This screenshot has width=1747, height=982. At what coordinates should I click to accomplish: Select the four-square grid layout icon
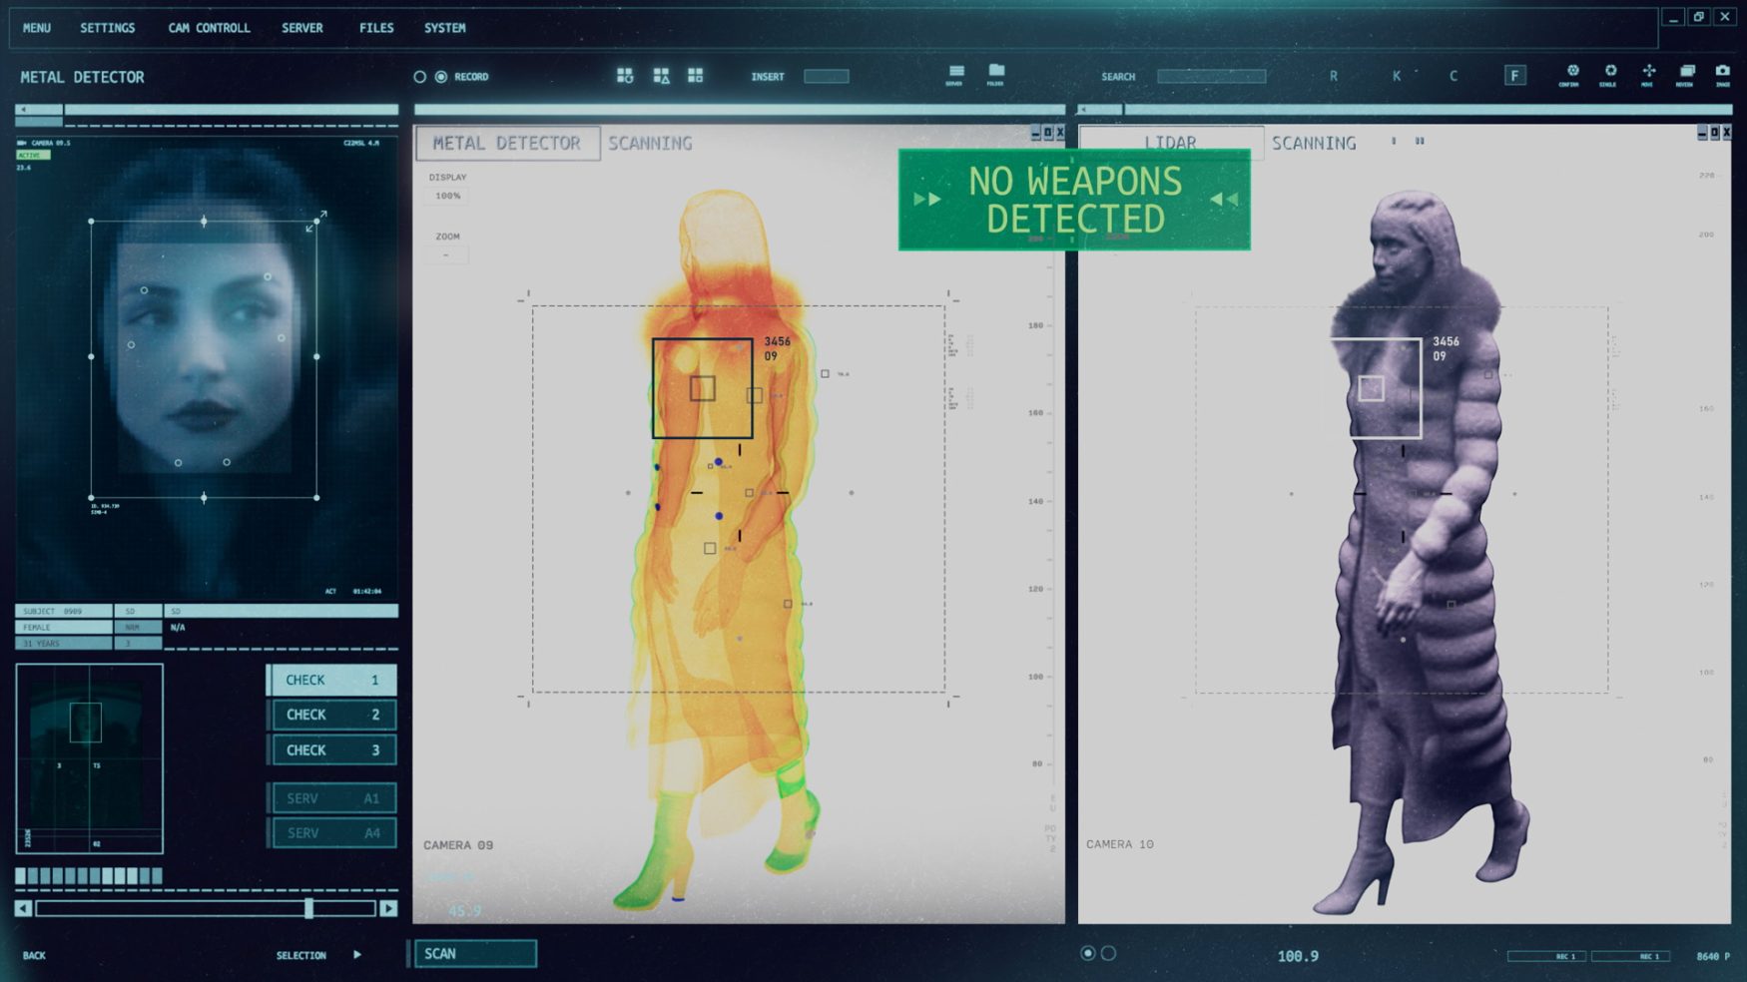coord(695,76)
